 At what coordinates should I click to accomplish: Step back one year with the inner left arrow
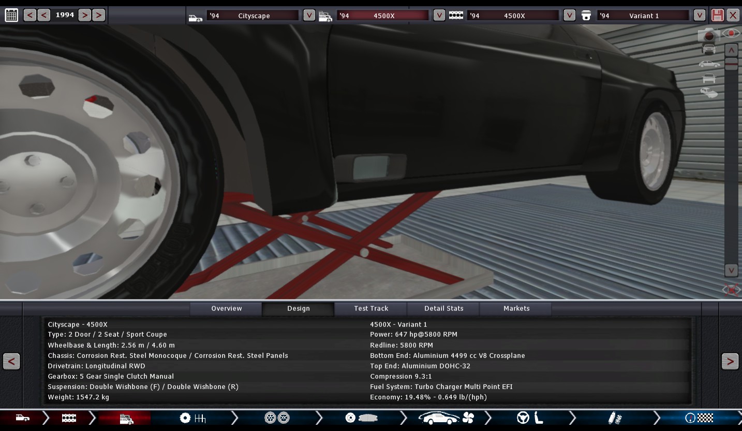44,15
